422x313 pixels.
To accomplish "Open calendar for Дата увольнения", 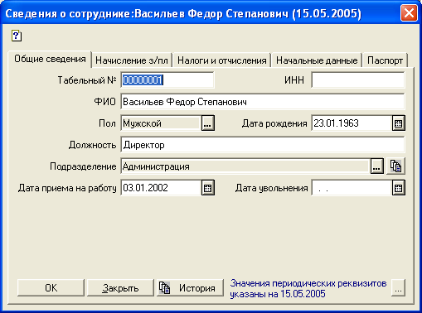I will tap(398, 188).
